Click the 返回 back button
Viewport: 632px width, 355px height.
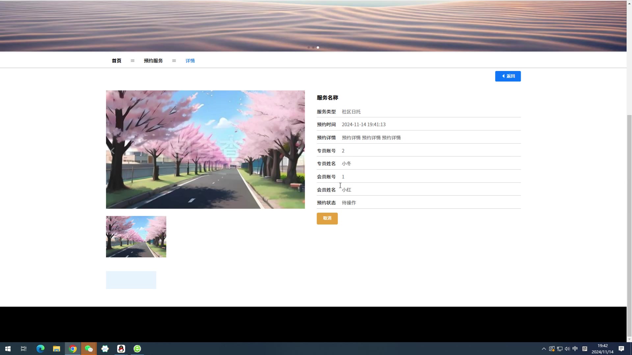(508, 76)
